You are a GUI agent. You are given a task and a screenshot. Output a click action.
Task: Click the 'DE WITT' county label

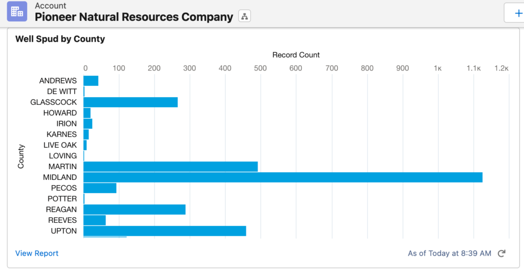click(x=62, y=92)
